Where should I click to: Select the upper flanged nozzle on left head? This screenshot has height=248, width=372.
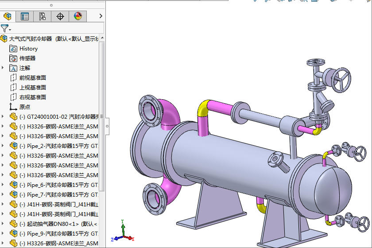(151, 111)
